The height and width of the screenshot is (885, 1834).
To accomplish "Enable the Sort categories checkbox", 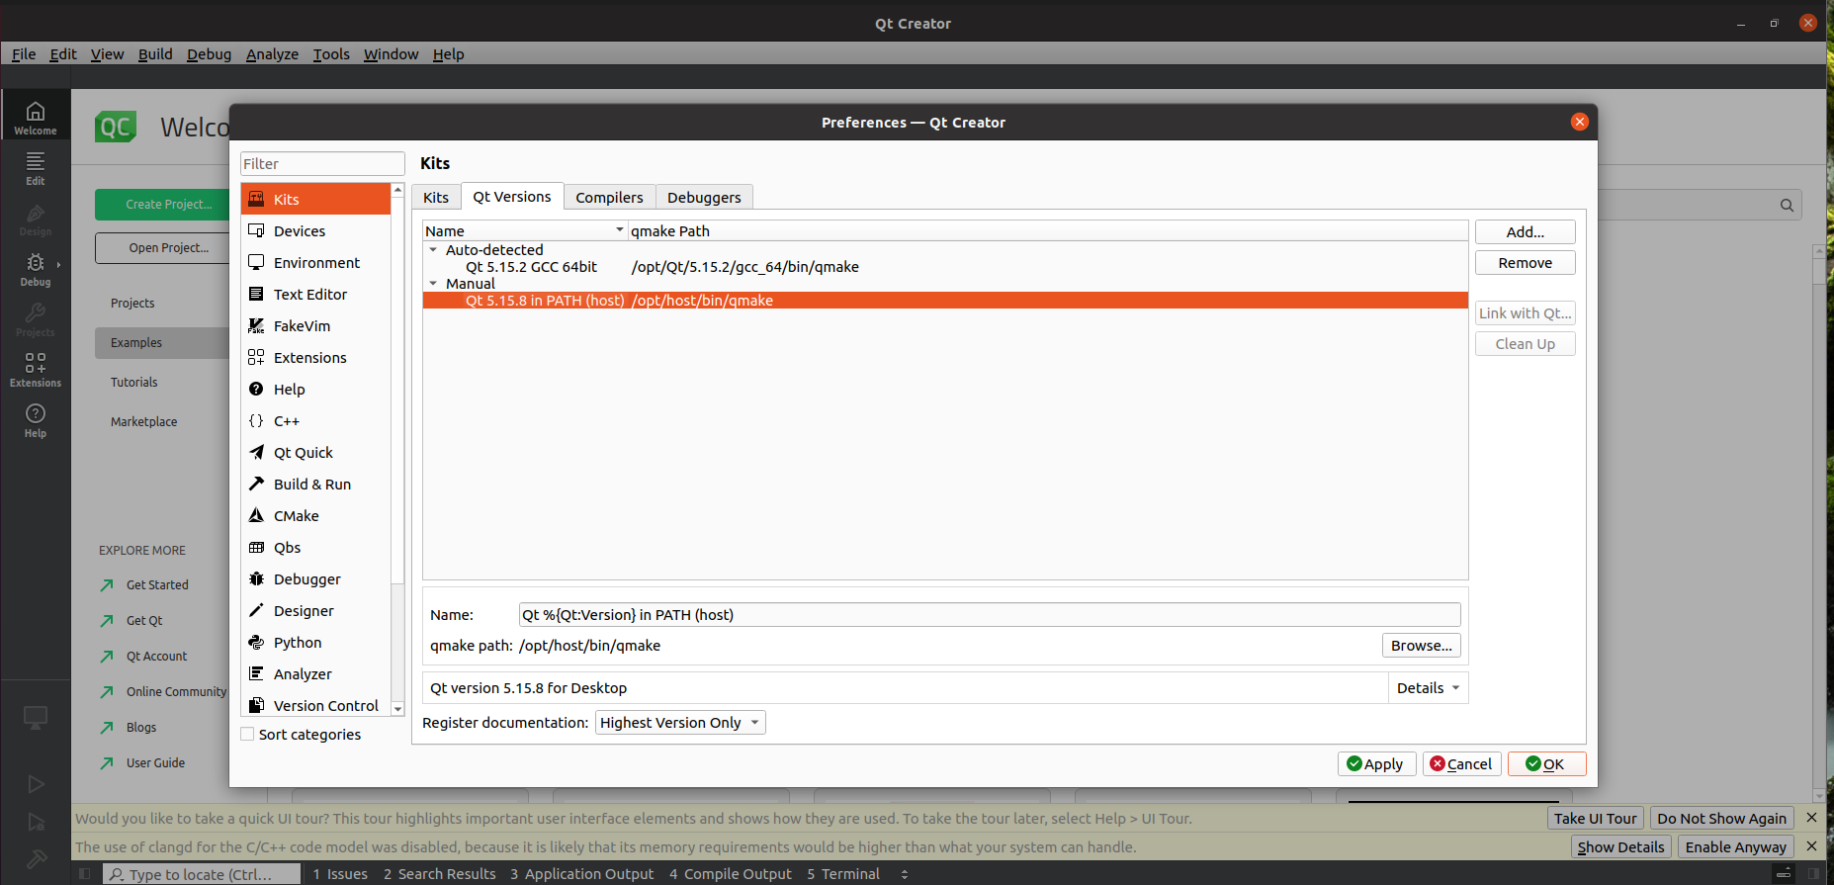I will point(248,735).
